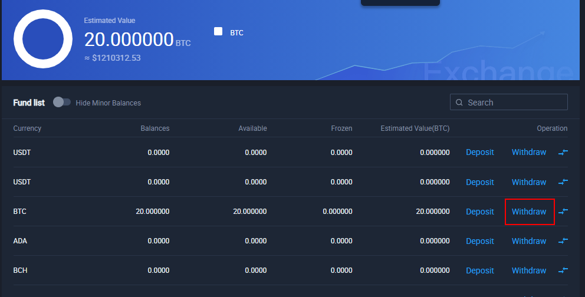Click Deposit in the ADA row
The width and height of the screenshot is (585, 297).
click(480, 241)
